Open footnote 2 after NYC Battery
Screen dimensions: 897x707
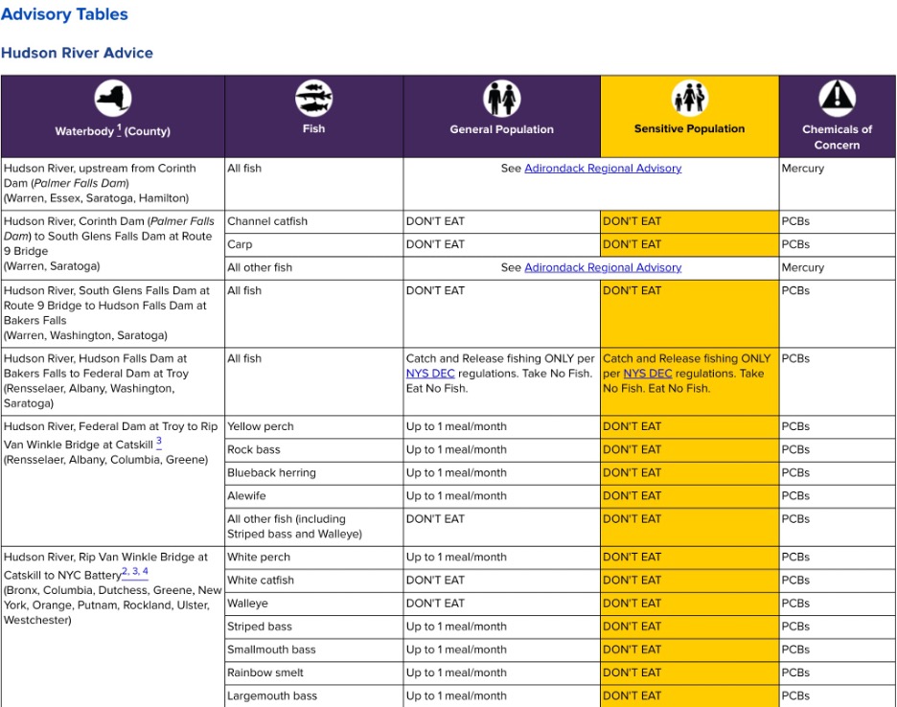click(125, 572)
